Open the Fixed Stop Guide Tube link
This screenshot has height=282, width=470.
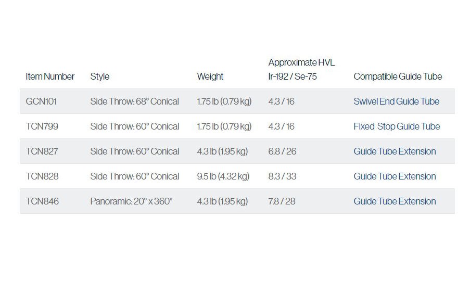(x=397, y=126)
